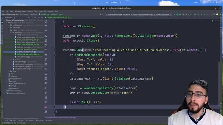The image size is (223, 125).
Task: Open user_domain_password.go in project tree
Action: pos(24,66)
